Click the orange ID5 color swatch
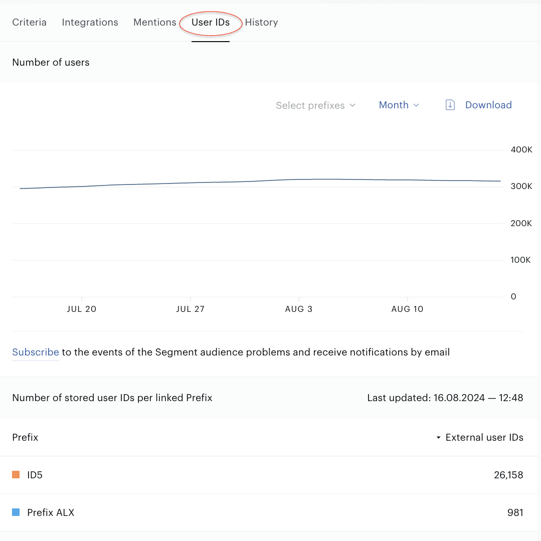 coord(16,475)
